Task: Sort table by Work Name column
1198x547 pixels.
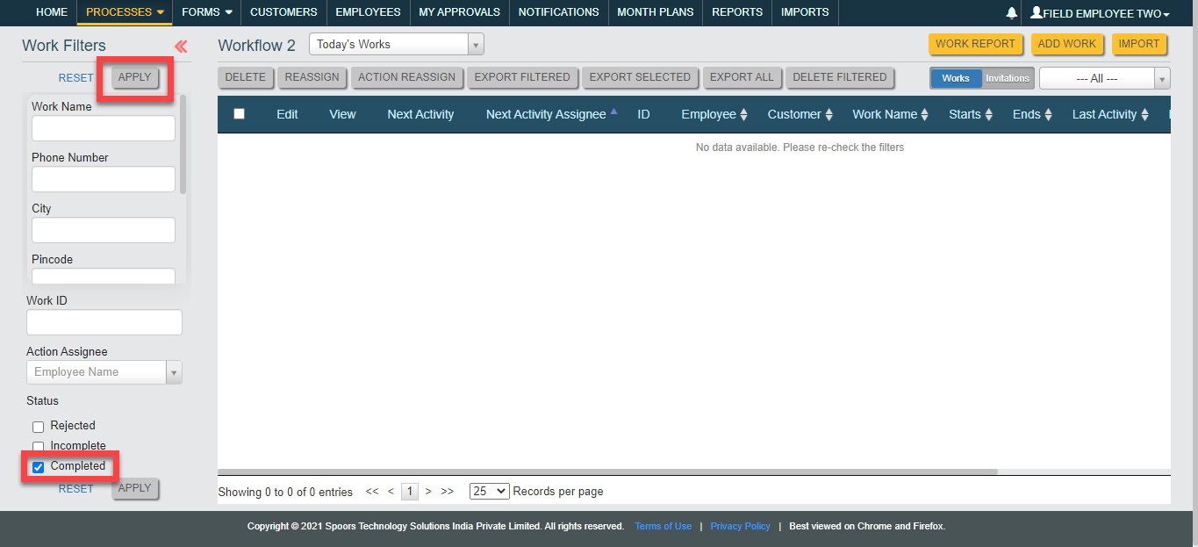Action: [890, 114]
